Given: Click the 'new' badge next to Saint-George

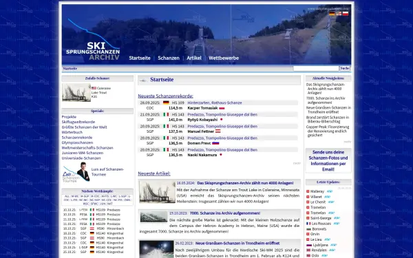Looking at the screenshot, I should [x=337, y=218].
